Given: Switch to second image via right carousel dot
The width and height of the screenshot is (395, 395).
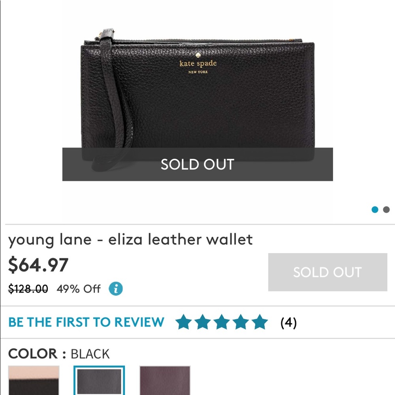Looking at the screenshot, I should 386,210.
